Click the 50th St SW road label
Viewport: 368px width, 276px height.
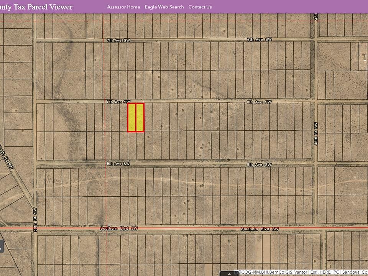[x=35, y=219]
